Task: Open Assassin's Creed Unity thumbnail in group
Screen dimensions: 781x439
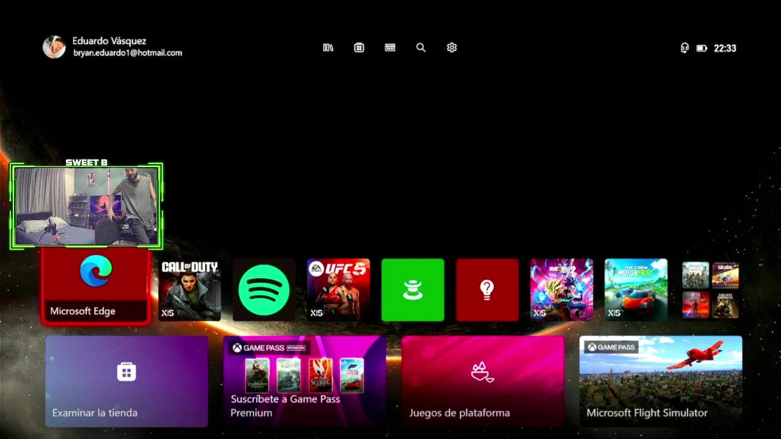Action: (696, 275)
